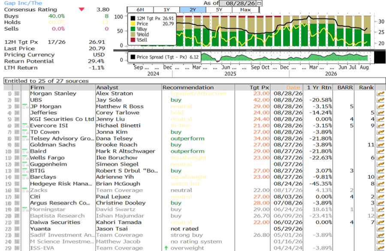The image size is (386, 251).
Task: Click the Return Potential 29.4% value
Action: tap(96, 61)
